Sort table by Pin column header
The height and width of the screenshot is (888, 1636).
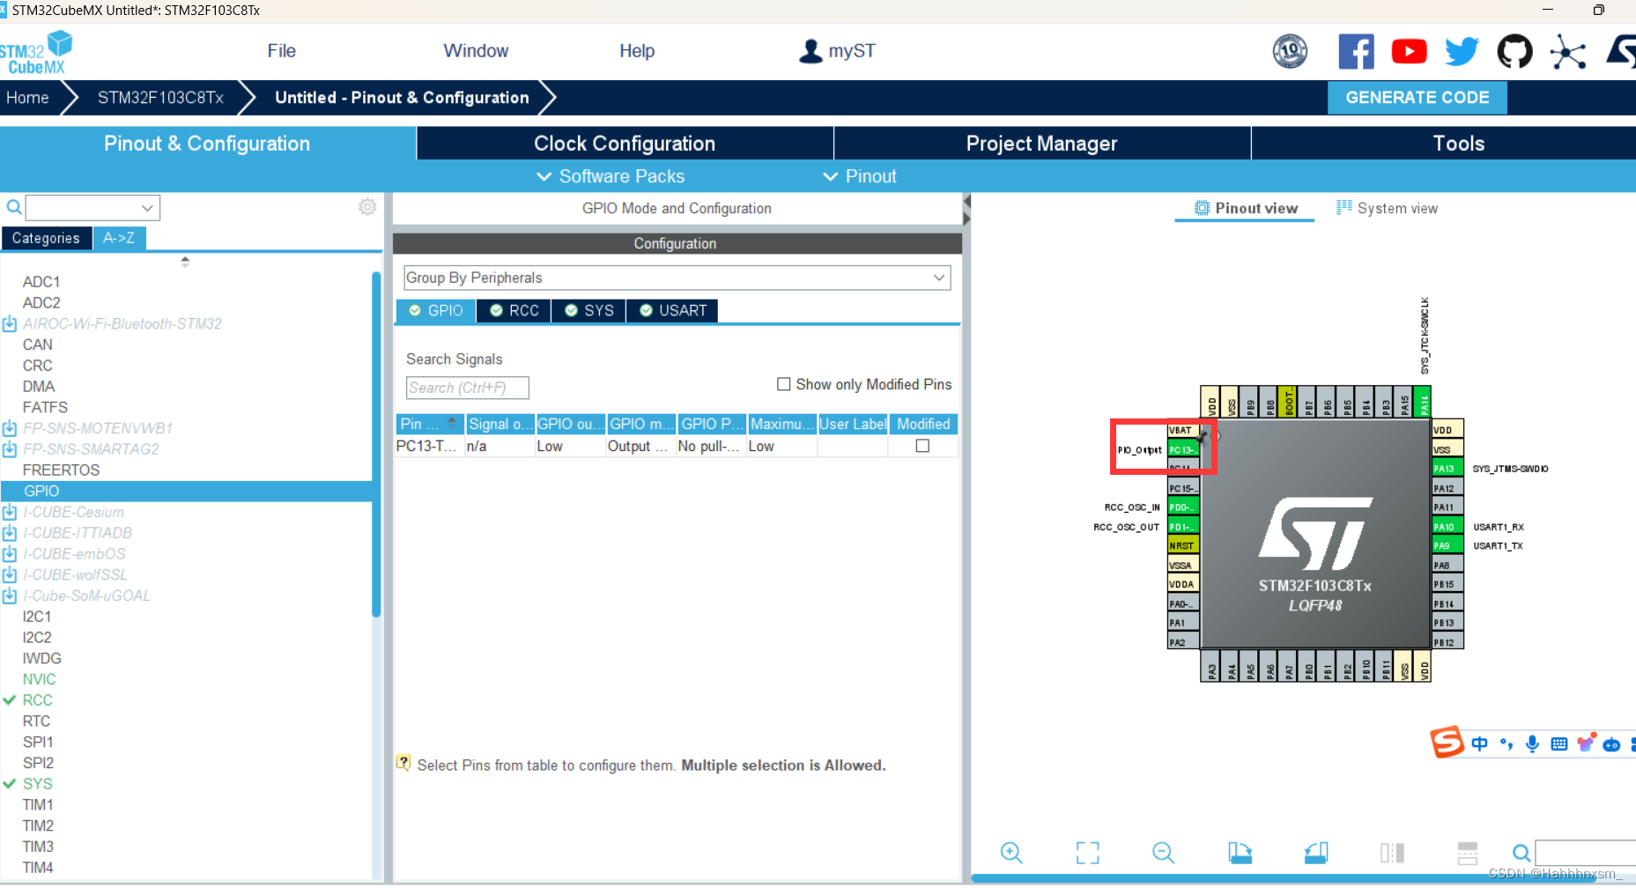coord(430,424)
